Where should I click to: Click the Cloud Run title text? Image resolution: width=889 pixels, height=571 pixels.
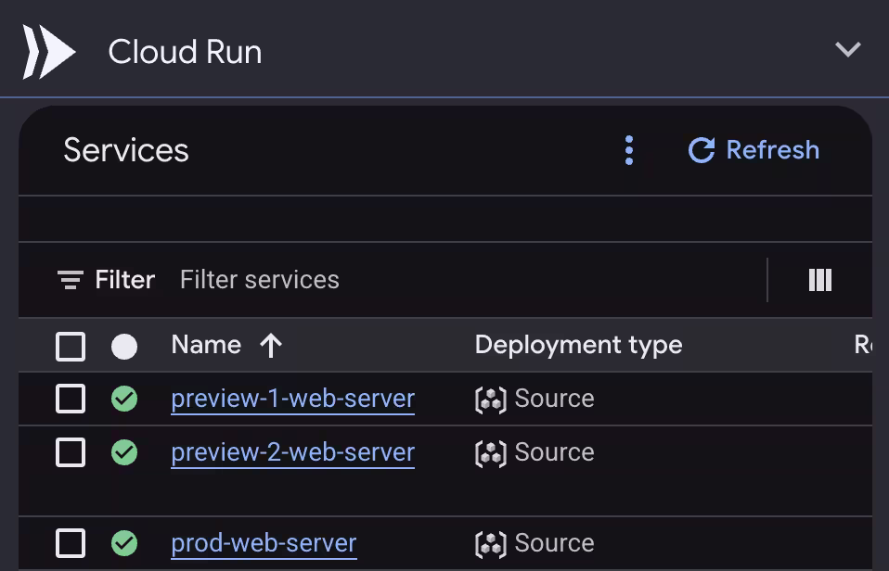(185, 52)
